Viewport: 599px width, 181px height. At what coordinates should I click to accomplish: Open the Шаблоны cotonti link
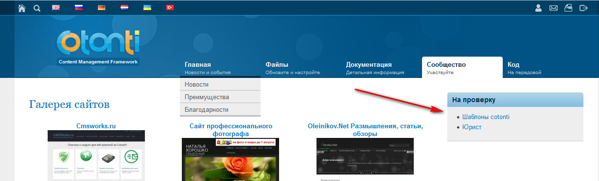[486, 117]
